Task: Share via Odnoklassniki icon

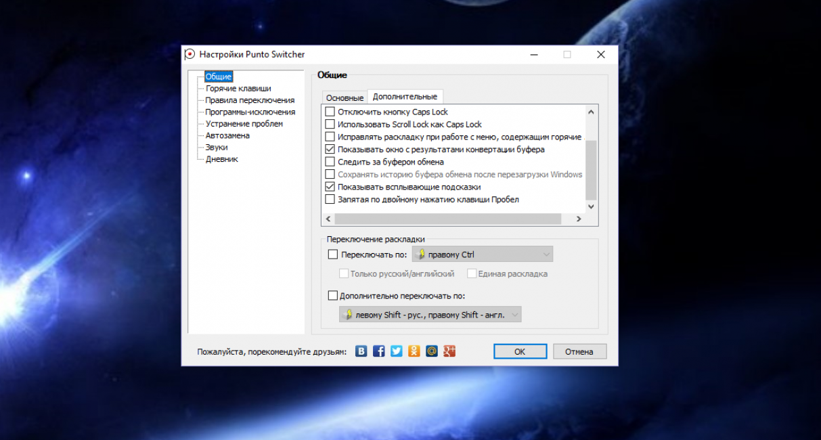Action: coord(414,351)
